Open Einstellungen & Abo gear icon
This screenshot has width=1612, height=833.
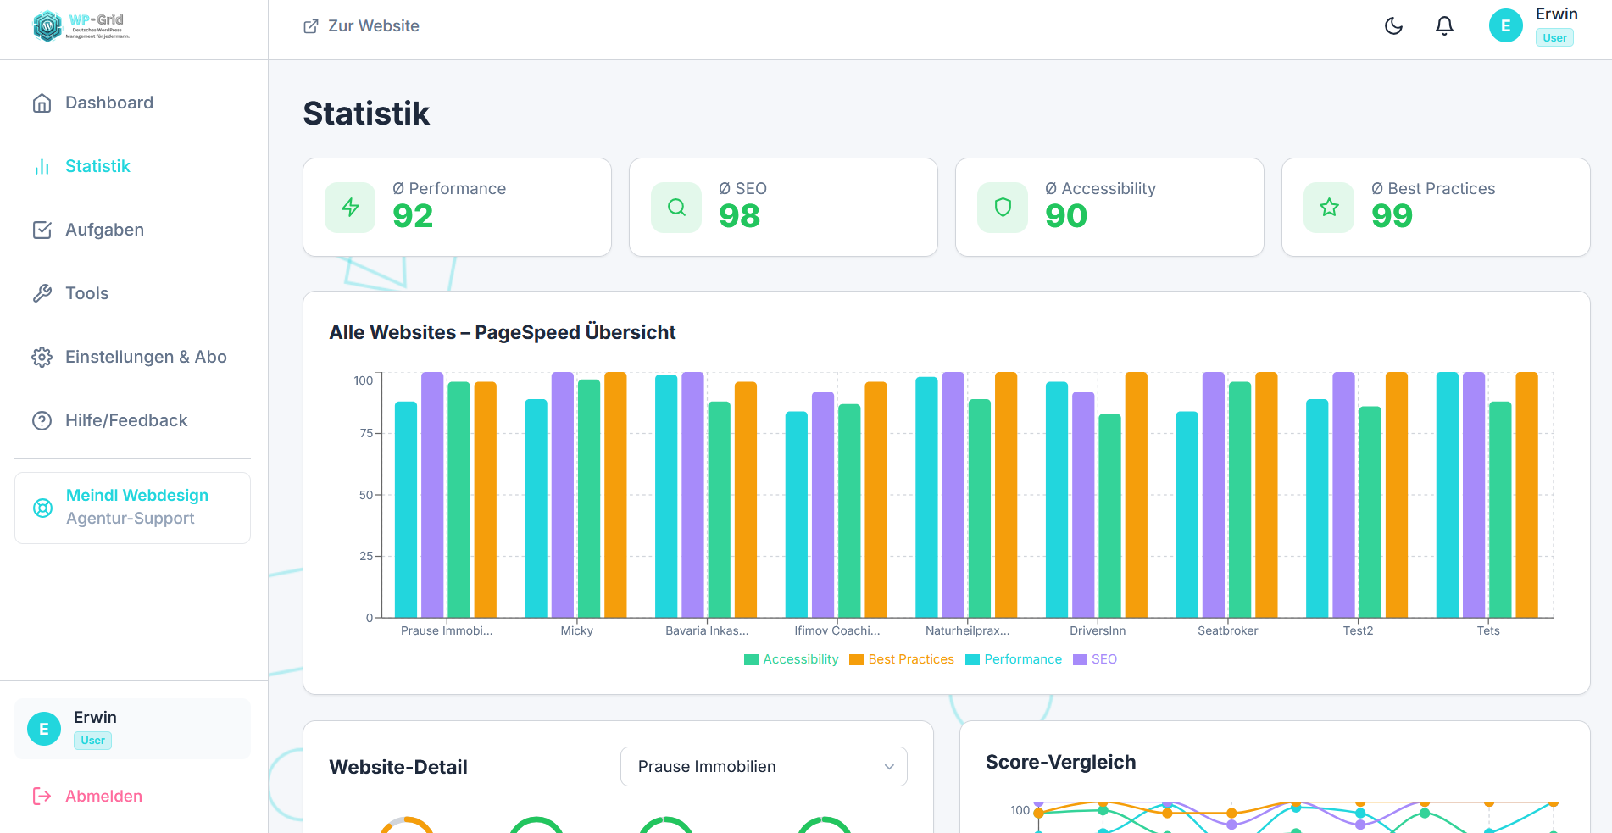coord(42,357)
